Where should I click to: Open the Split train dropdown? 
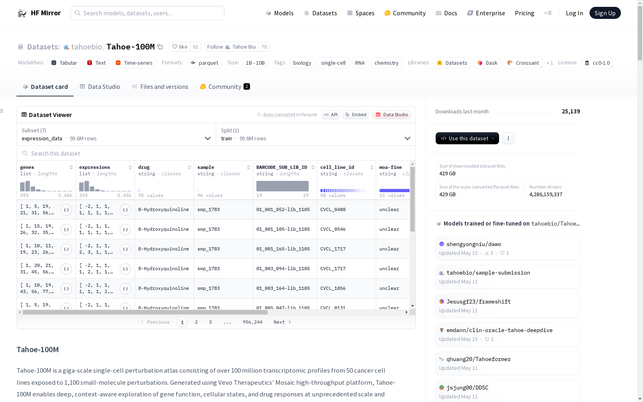coord(316,134)
